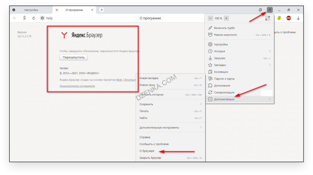
Task: Open Загрузки from the menu
Action: (x=239, y=58)
